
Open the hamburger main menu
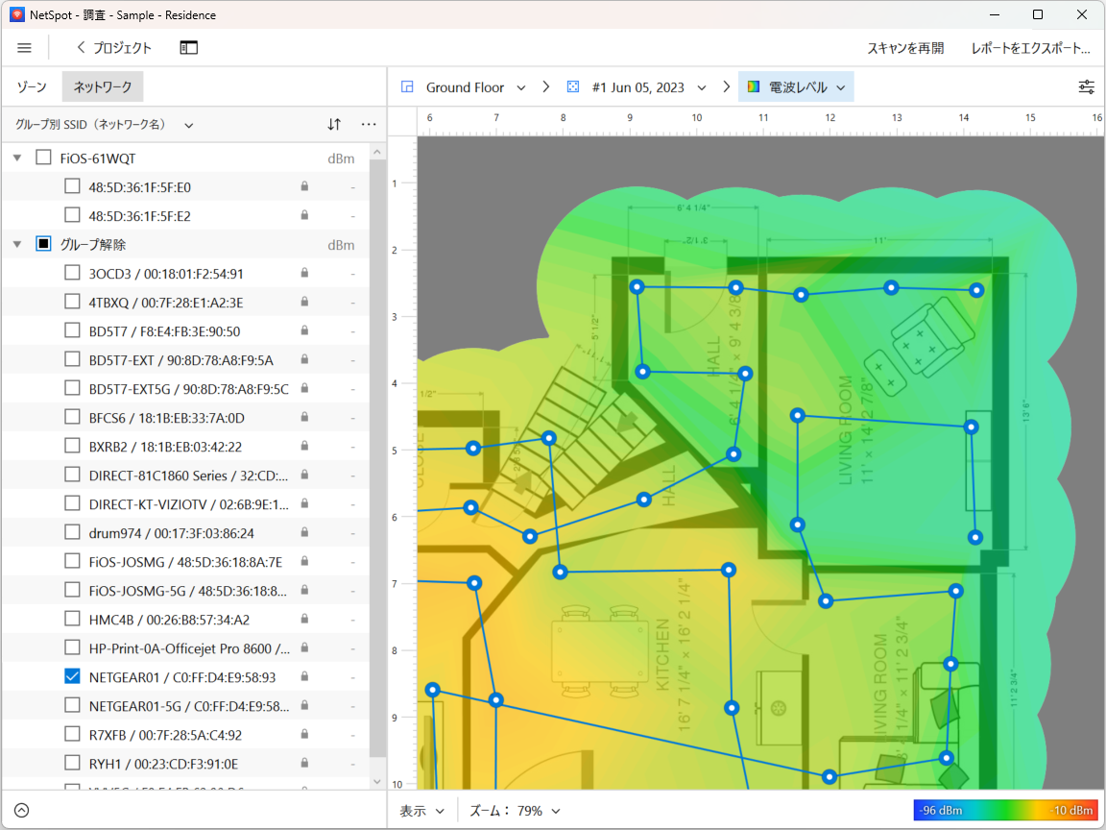click(x=24, y=48)
